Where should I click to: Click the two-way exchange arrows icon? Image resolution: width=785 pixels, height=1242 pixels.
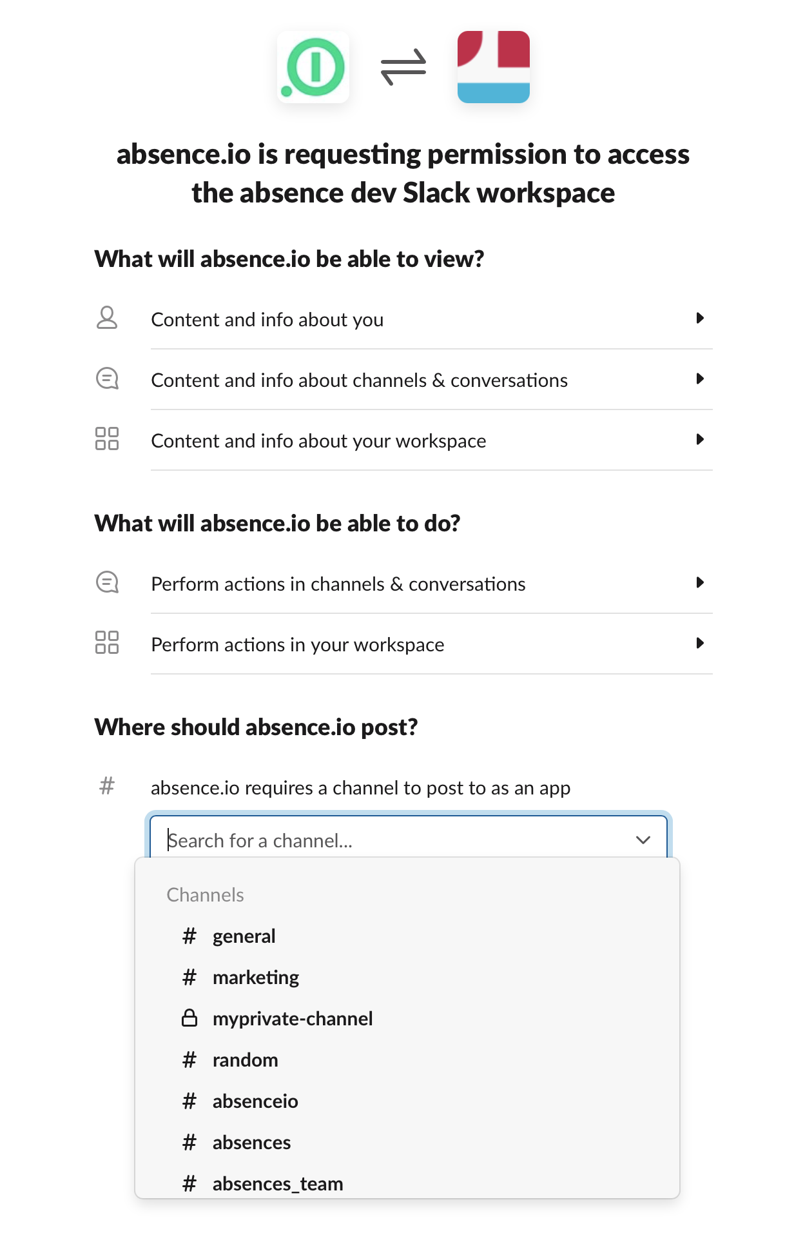pos(403,67)
